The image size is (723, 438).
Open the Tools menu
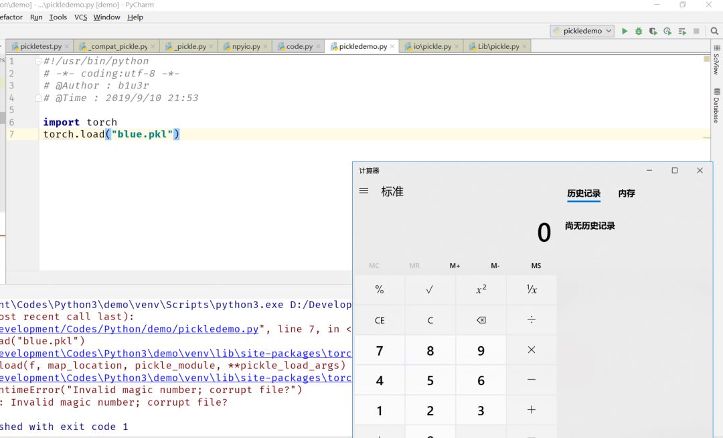point(58,17)
